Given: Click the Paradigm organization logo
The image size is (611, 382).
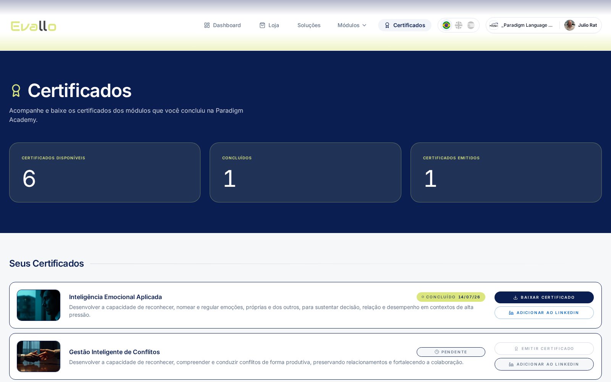Looking at the screenshot, I should click(x=494, y=25).
